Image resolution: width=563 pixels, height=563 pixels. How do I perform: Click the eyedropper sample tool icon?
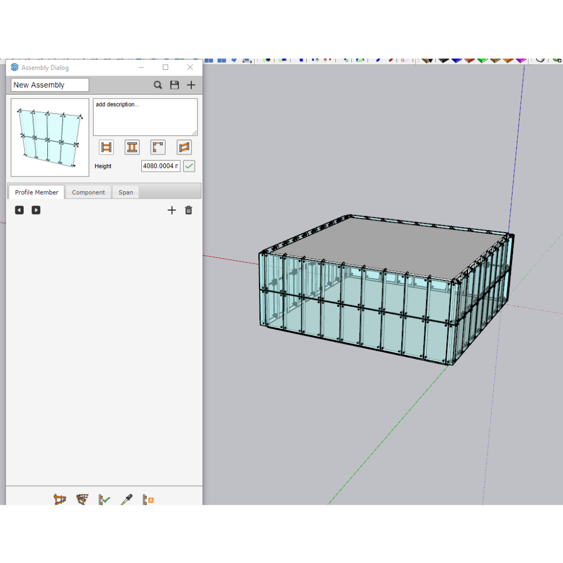[x=126, y=499]
